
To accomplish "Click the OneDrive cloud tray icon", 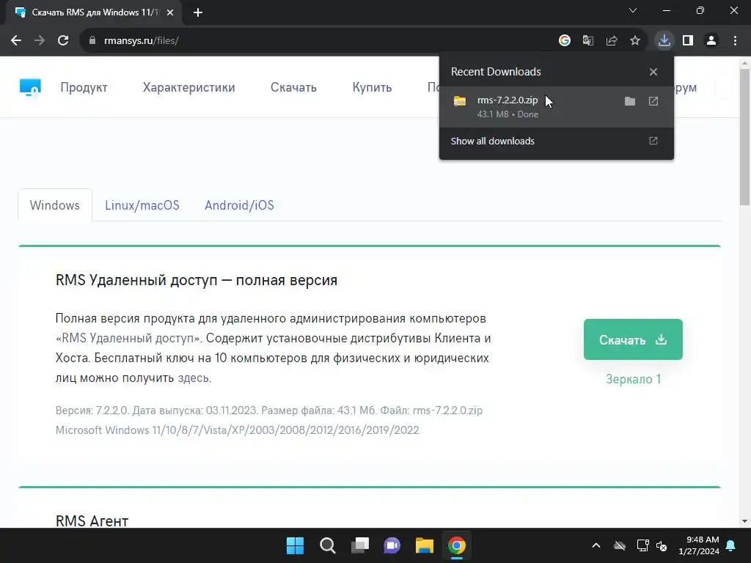I will [x=620, y=545].
